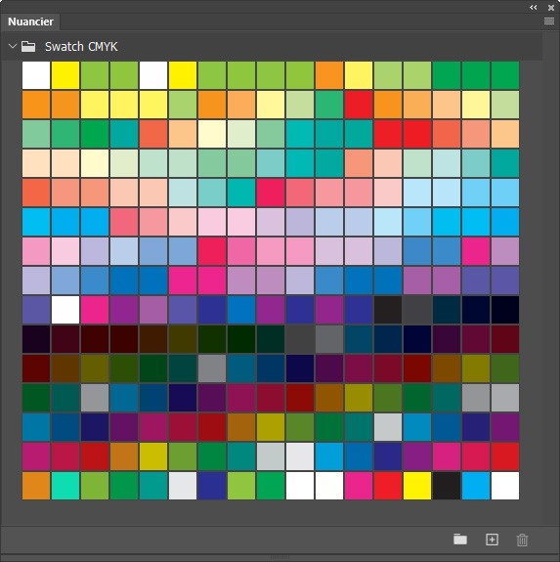Image resolution: width=560 pixels, height=562 pixels.
Task: Pick the bright blue swatch in ninth row
Action: pyautogui.click(x=241, y=310)
